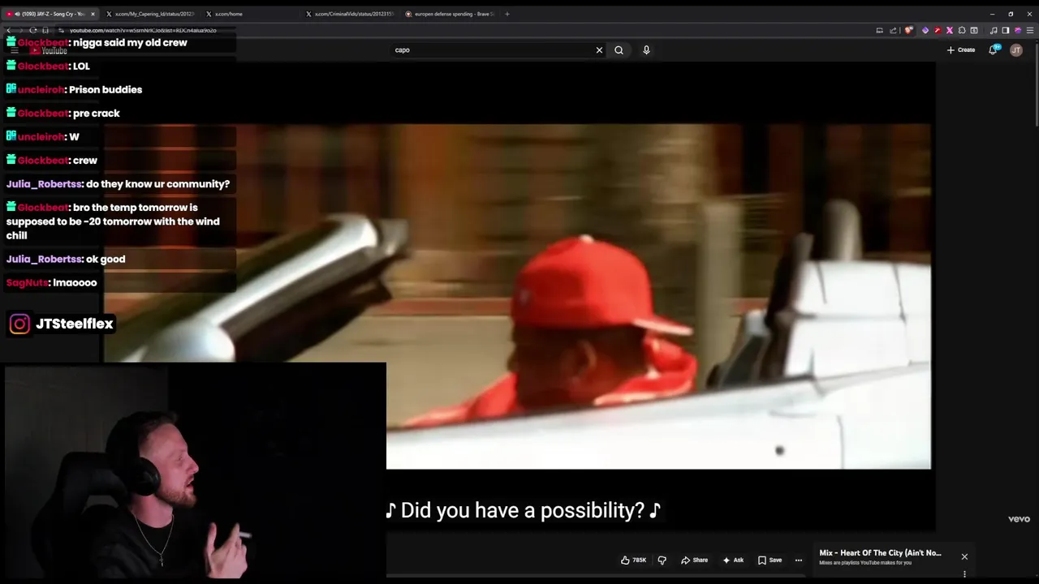
Task: Close the JAY-Z Song Cry tab
Action: click(x=93, y=14)
